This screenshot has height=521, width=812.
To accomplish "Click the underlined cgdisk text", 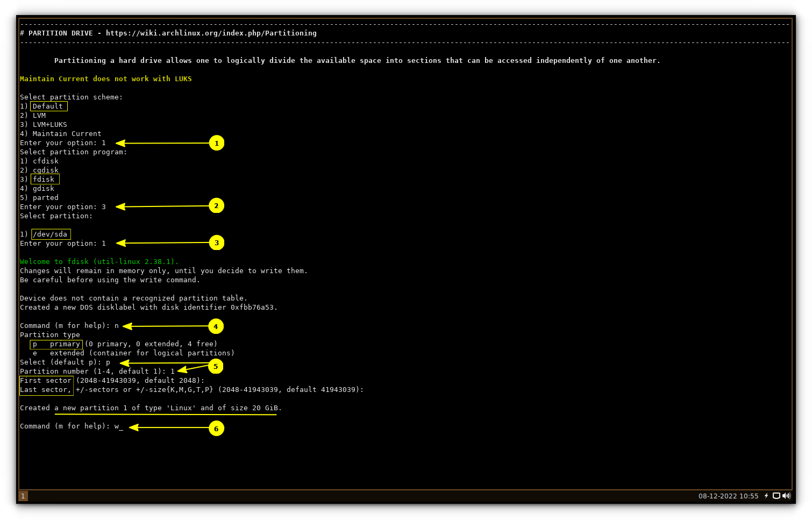I will pos(45,170).
